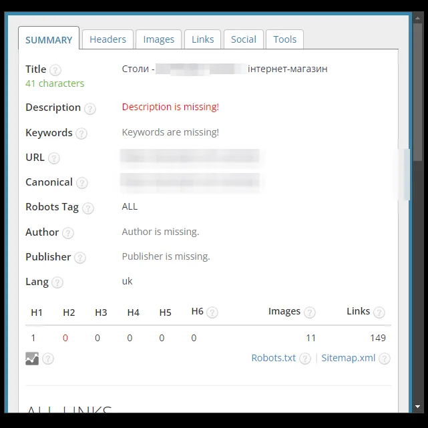Click the scrollbar down arrow
Screen dimensions: 428x428
click(417, 407)
